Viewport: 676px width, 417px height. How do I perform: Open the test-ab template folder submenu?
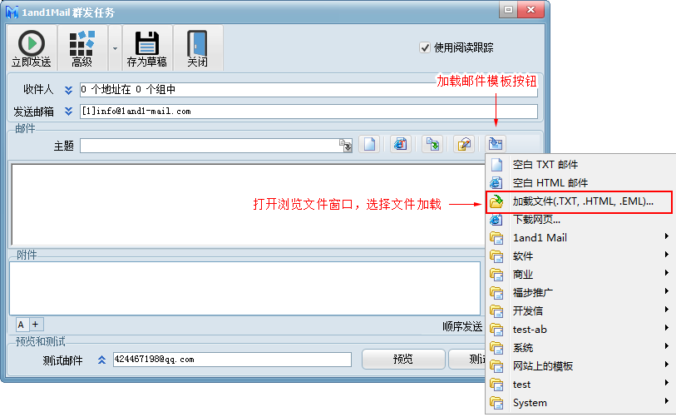pyautogui.click(x=580, y=330)
